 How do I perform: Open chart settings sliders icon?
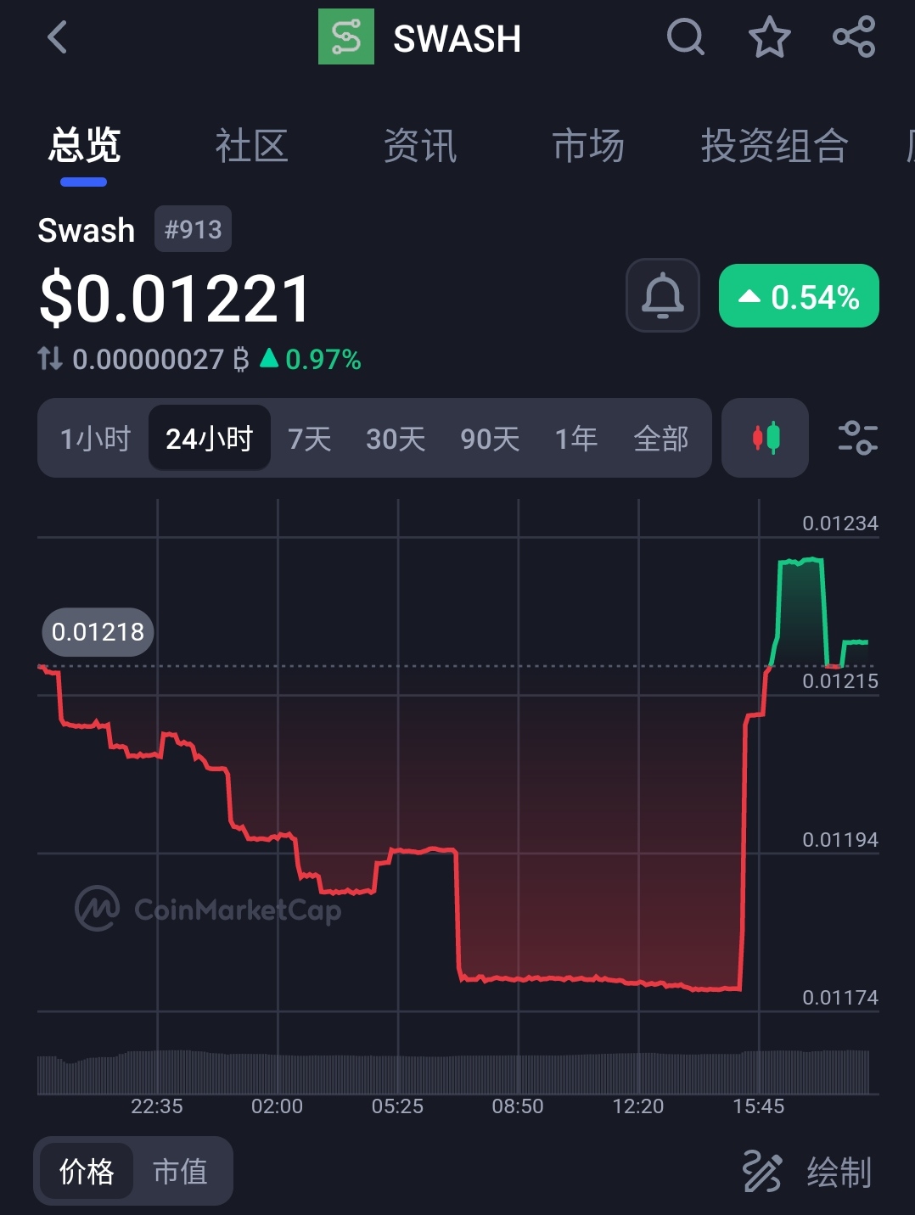pos(857,438)
